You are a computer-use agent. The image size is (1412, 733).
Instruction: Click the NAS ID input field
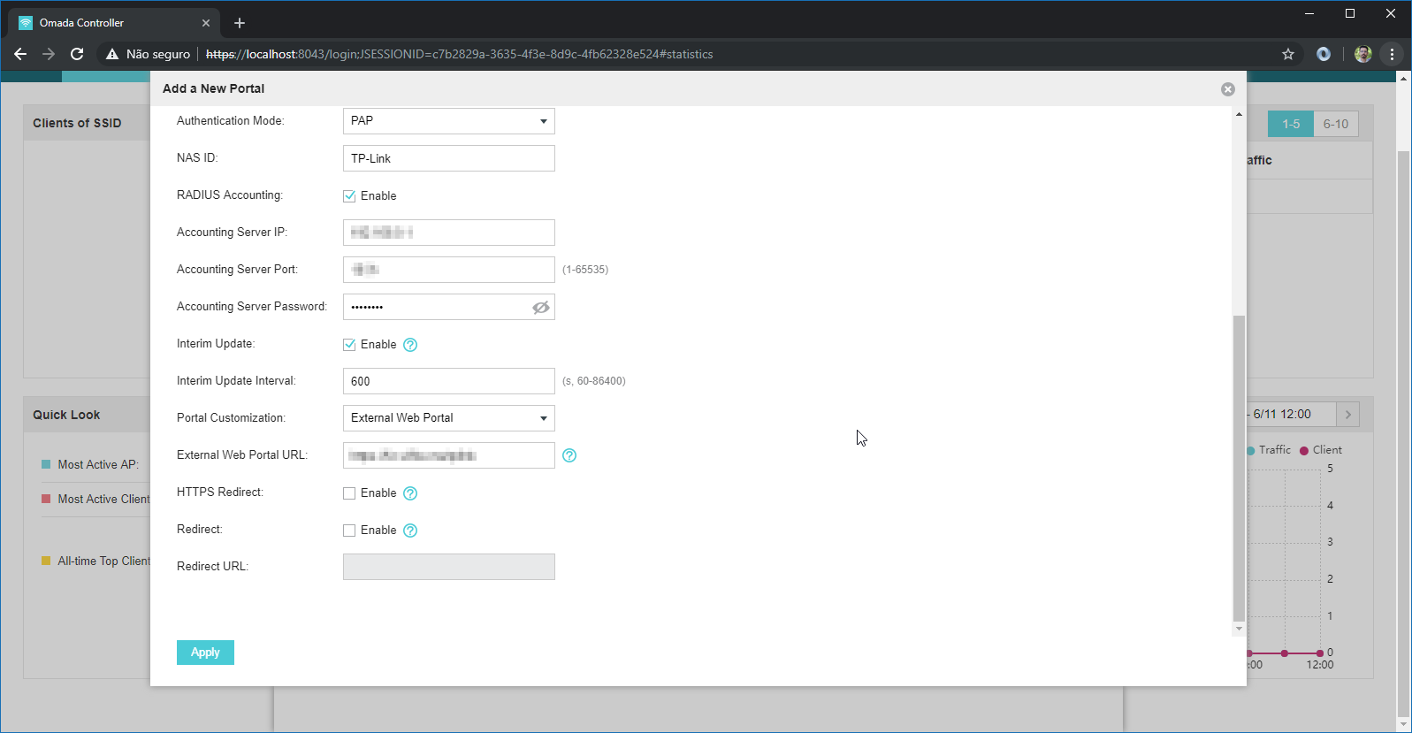[449, 158]
